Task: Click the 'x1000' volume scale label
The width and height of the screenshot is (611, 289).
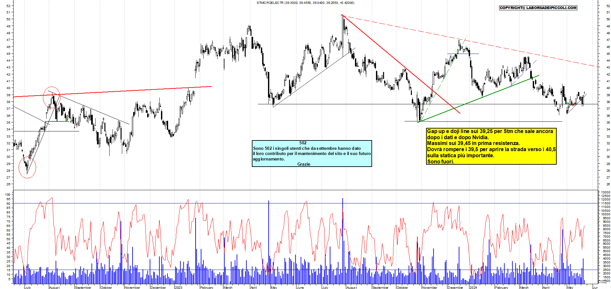Action: 602,282
